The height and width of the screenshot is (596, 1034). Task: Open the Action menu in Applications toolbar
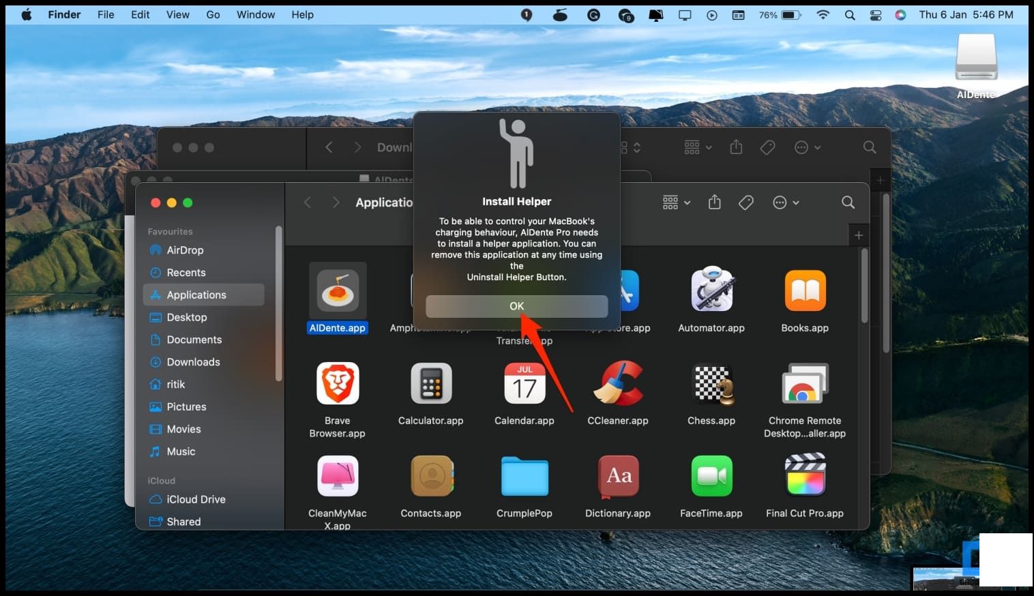(786, 203)
